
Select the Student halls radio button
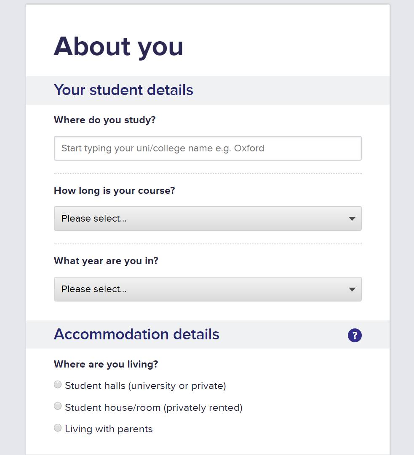58,384
